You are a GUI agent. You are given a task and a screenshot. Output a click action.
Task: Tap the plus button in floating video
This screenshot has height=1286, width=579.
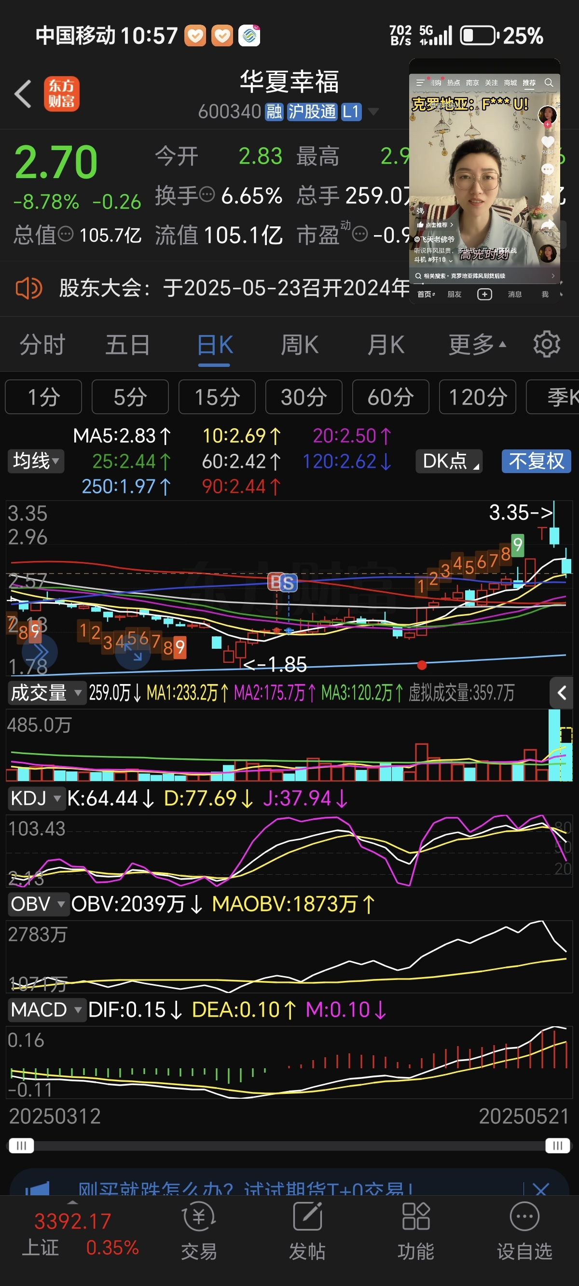pos(484,294)
